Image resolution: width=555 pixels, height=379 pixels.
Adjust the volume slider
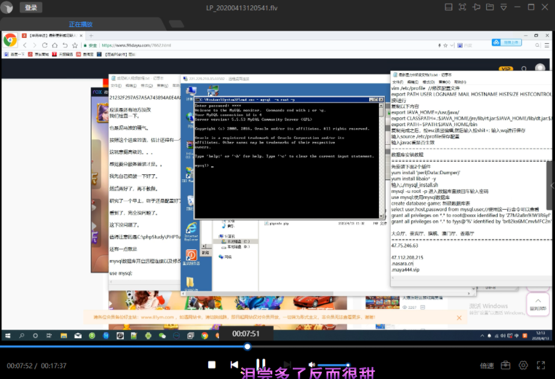coord(333,365)
